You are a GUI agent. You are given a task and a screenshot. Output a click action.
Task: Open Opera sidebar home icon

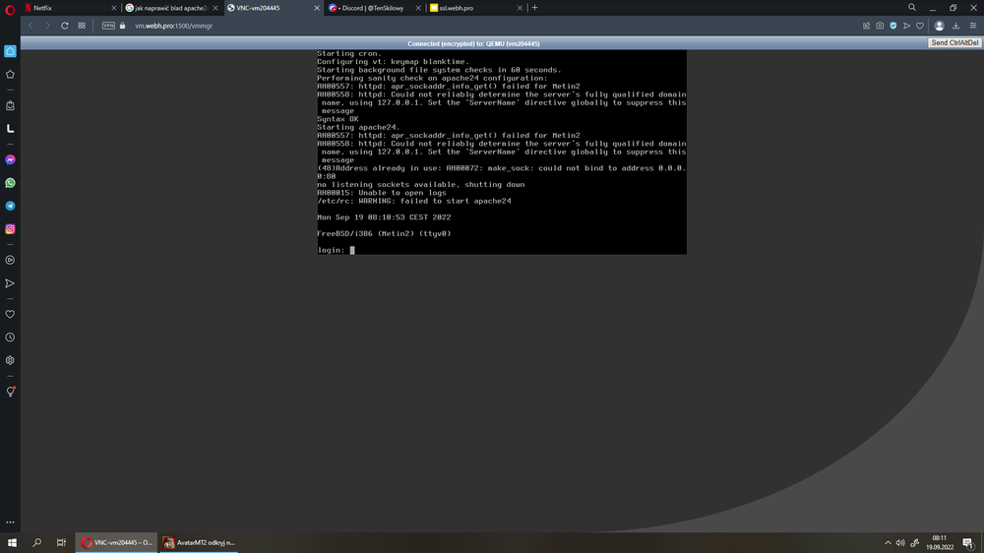[x=10, y=51]
